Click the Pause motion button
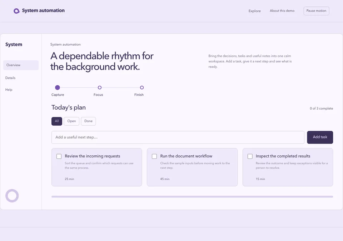 (x=316, y=11)
